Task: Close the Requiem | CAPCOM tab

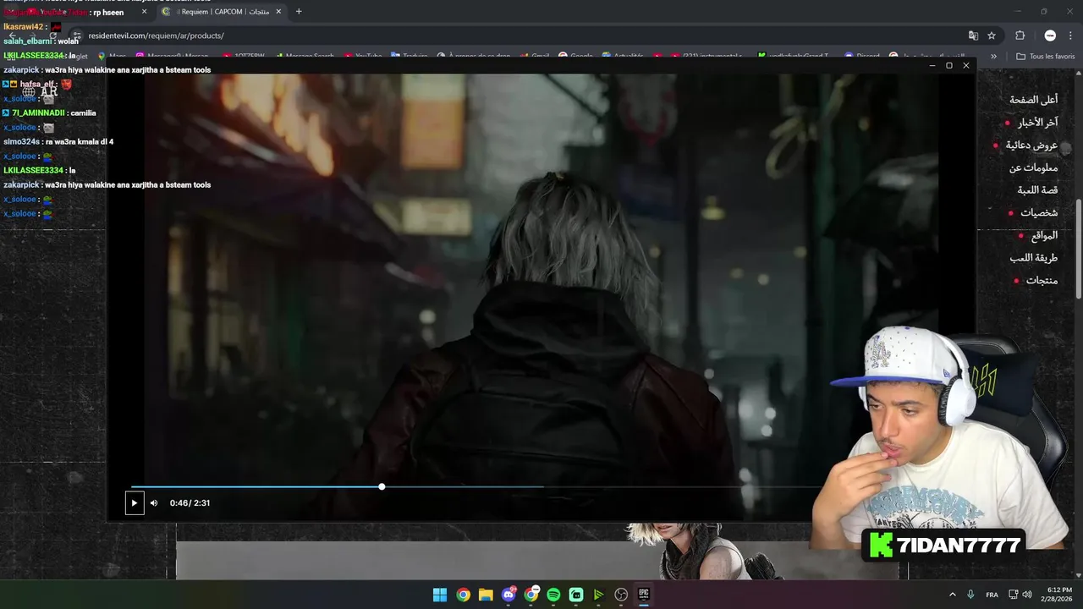Action: pos(278,12)
